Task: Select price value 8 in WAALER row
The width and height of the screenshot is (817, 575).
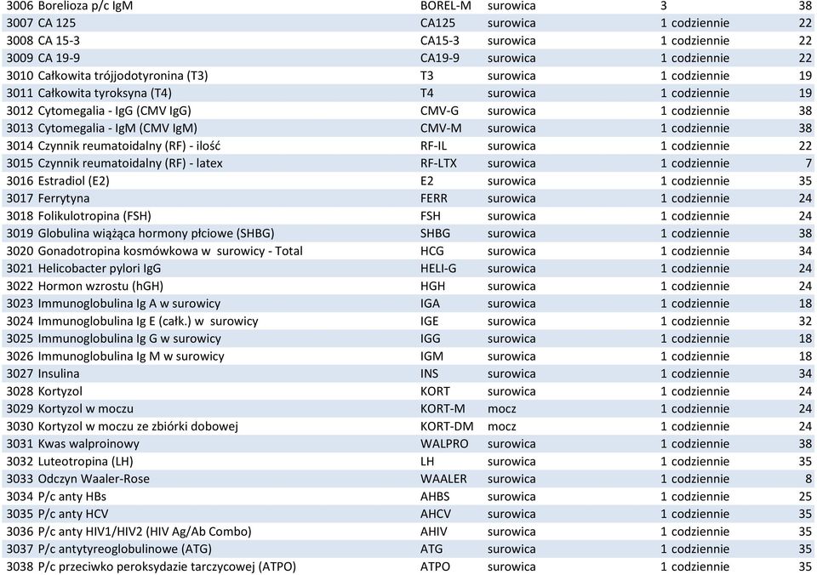Action: tap(808, 479)
